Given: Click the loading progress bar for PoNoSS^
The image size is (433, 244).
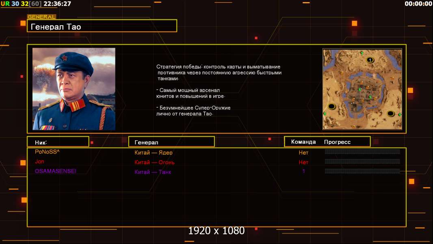Looking at the screenshot, I should pos(362,152).
